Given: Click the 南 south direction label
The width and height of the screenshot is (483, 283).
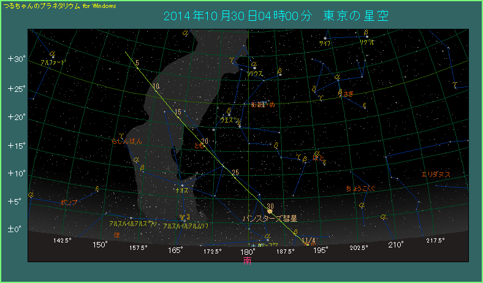Looking at the screenshot, I should click(x=248, y=260).
